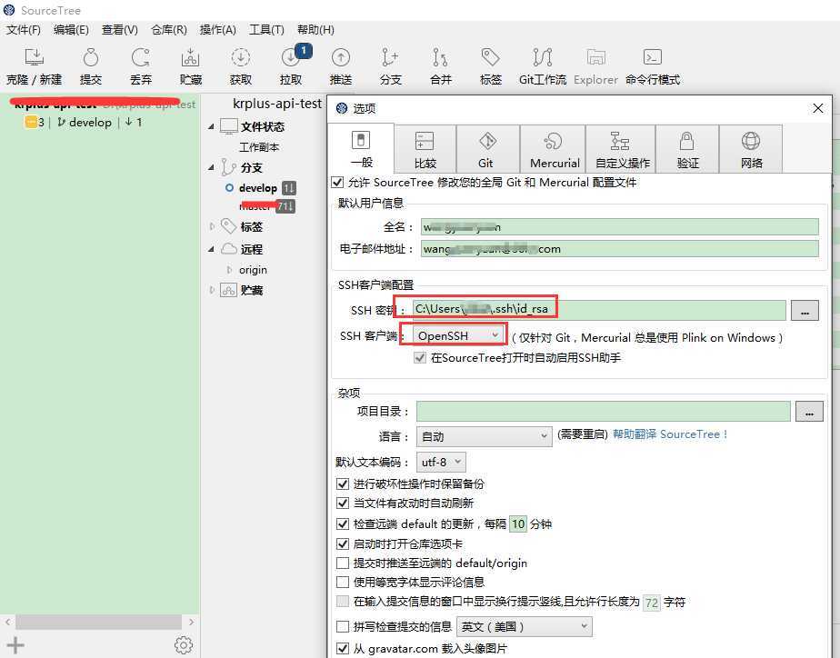The width and height of the screenshot is (840, 658).
Task: Switch to the 一般 general options tab
Action: [361, 149]
